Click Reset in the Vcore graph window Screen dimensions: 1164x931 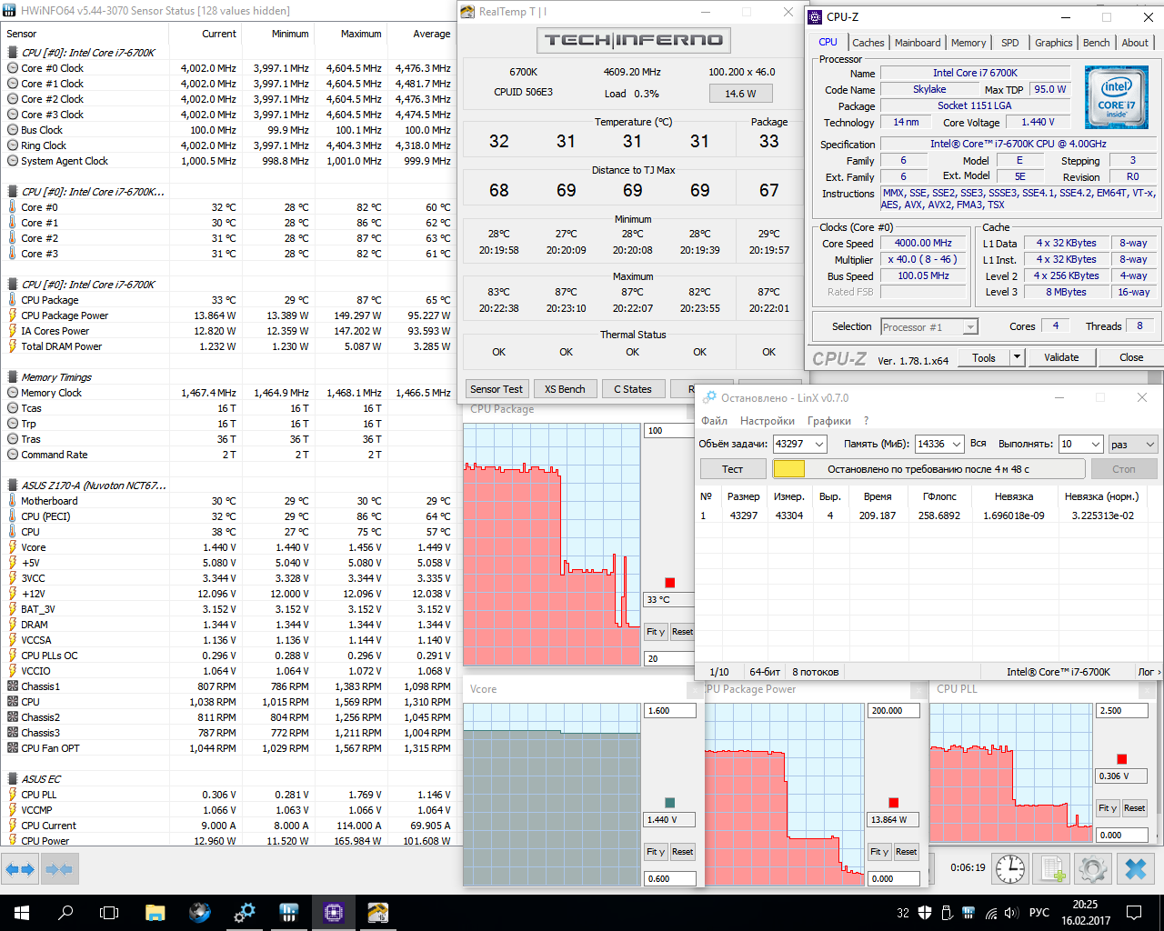(x=683, y=852)
